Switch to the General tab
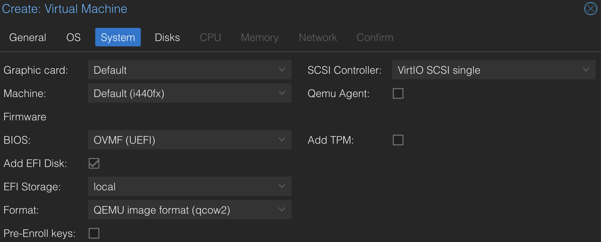Viewport: 601px width, 242px height. click(x=28, y=37)
